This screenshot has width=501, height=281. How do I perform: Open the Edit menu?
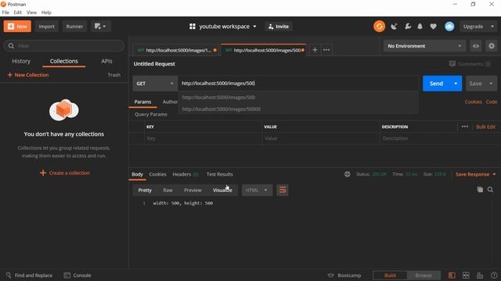17,12
